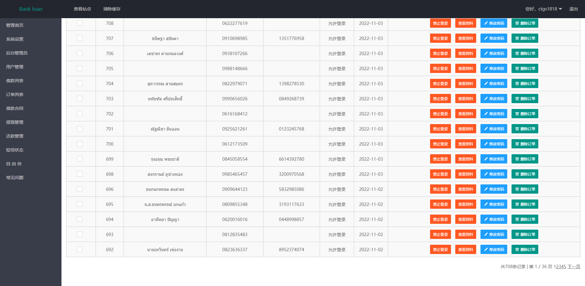This screenshot has height=286, width=585.
Task: Go to 借款列表 in the sidebar
Action: pos(15,81)
